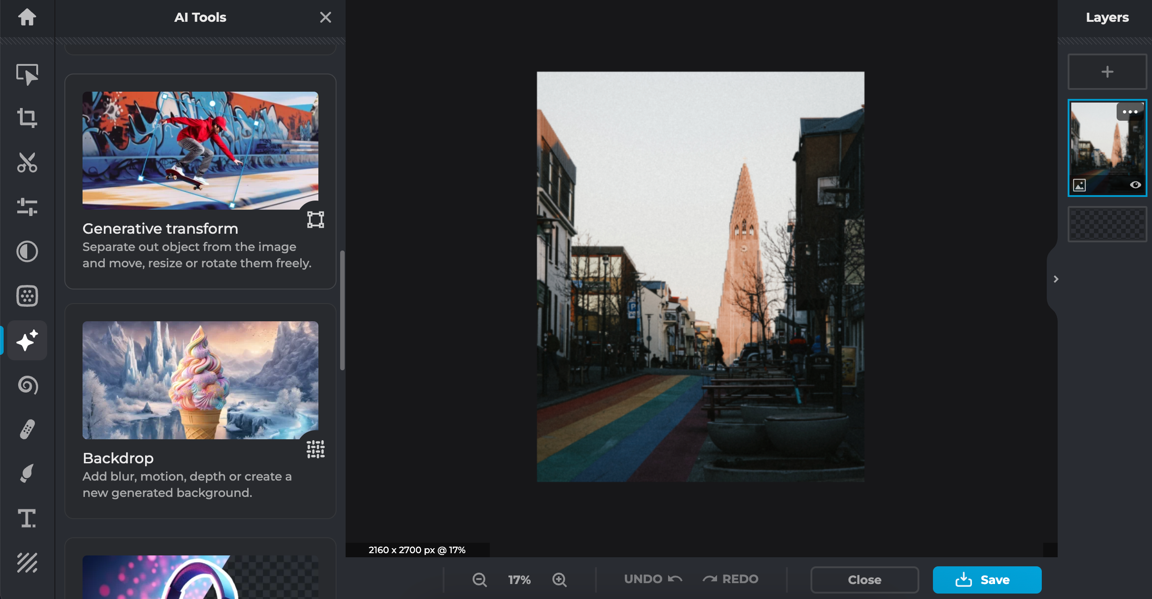The height and width of the screenshot is (599, 1152).
Task: Open the Text tool
Action: (x=27, y=518)
